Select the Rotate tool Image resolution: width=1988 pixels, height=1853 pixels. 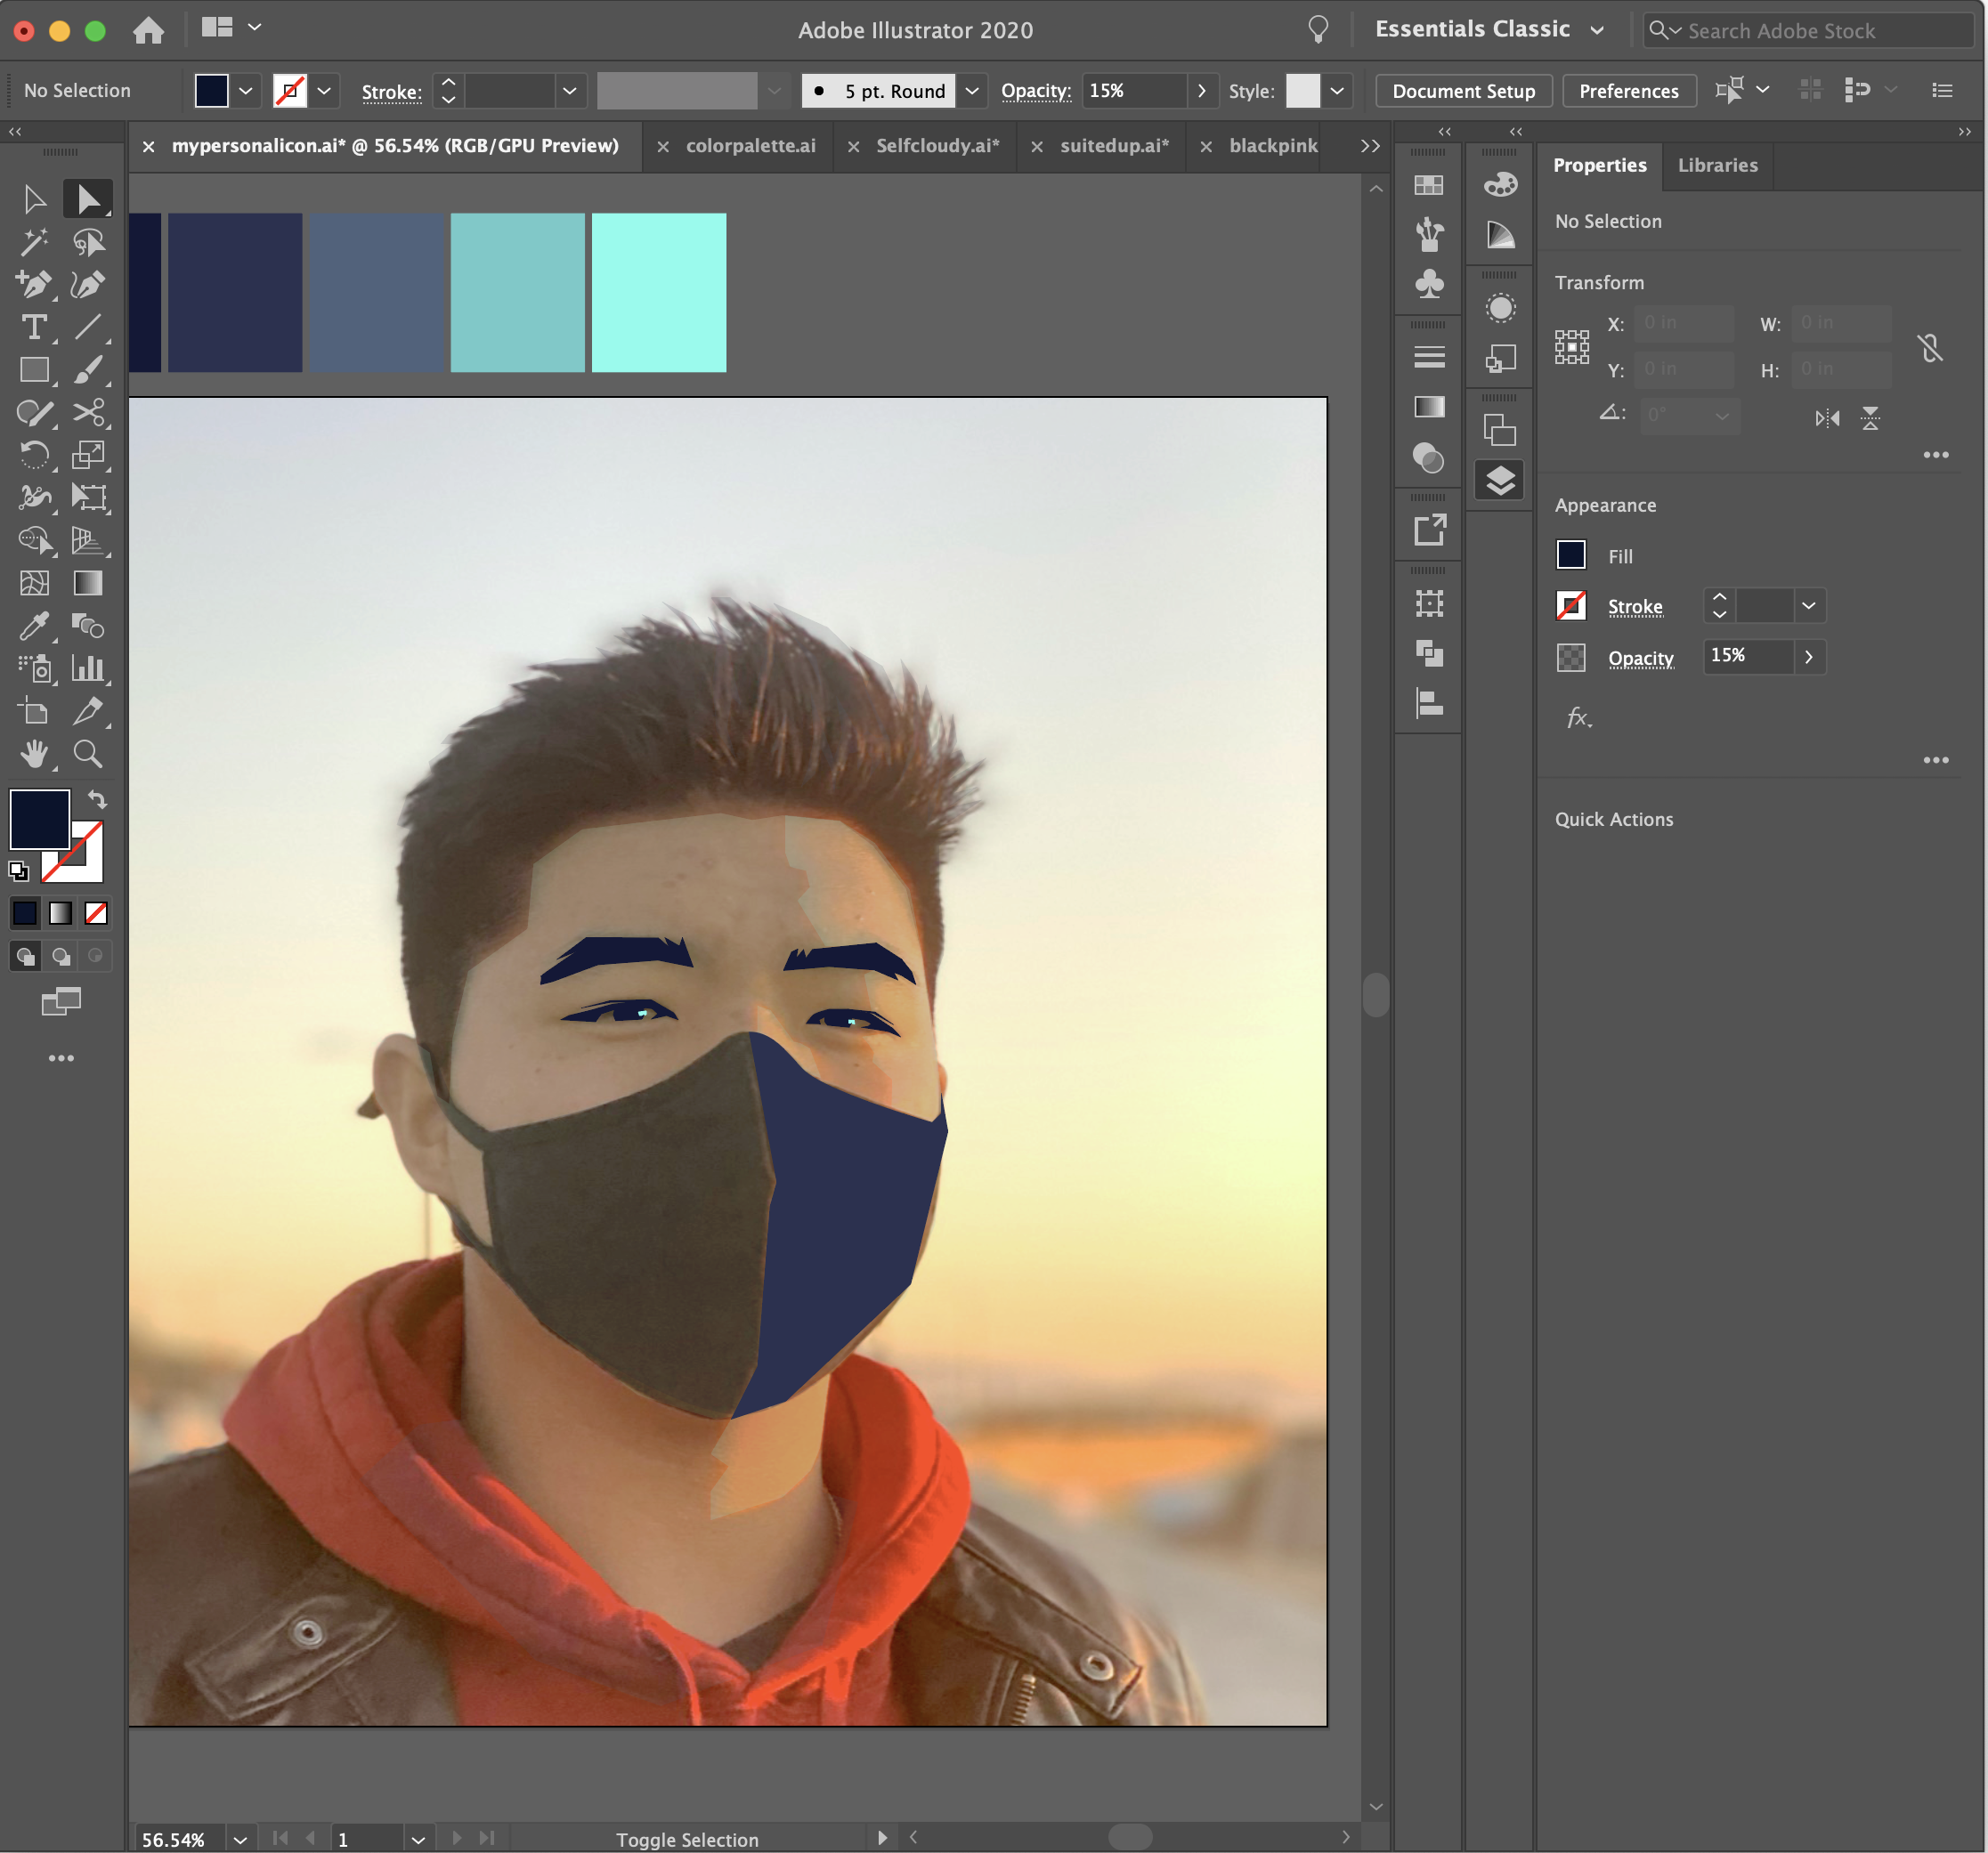click(34, 456)
